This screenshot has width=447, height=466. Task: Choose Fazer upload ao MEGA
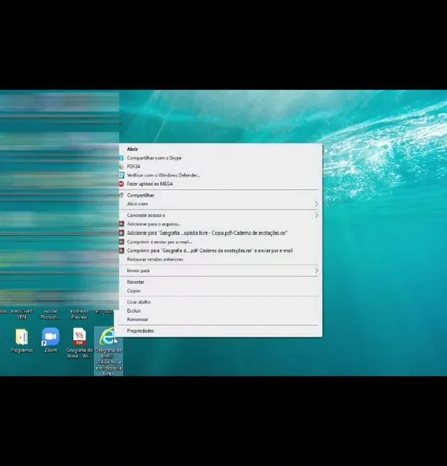point(150,184)
